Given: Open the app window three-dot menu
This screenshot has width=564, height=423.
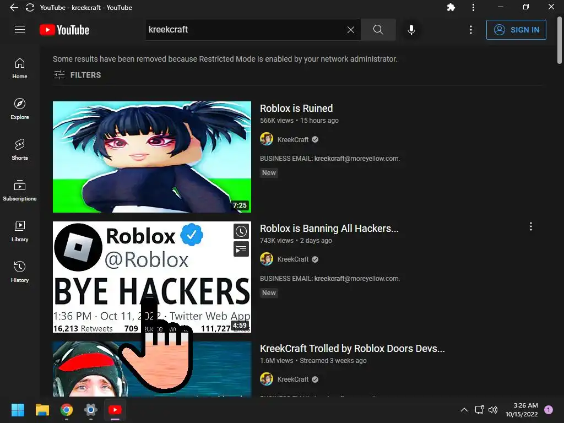Looking at the screenshot, I should pos(473,8).
